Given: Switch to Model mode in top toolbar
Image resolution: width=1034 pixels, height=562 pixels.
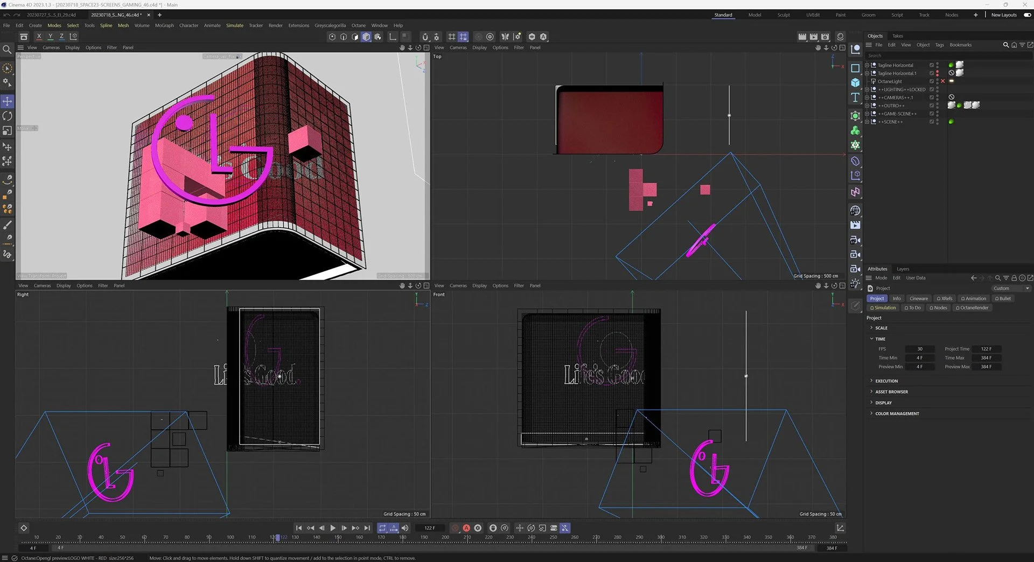Looking at the screenshot, I should pos(366,37).
